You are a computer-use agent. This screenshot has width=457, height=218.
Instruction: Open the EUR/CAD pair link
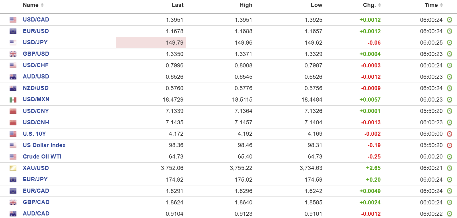click(x=36, y=191)
